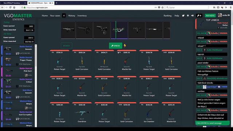Viewport: 233px width, 131px height.
Task: Open the $385.32 Marble Koi card
Action: click(127, 61)
